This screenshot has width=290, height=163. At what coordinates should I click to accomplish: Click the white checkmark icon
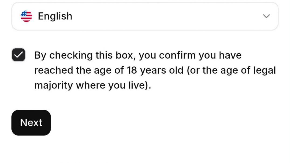click(19, 55)
